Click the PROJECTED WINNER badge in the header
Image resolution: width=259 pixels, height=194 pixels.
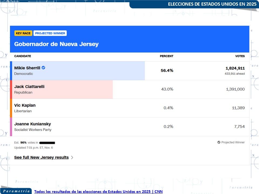50,33
